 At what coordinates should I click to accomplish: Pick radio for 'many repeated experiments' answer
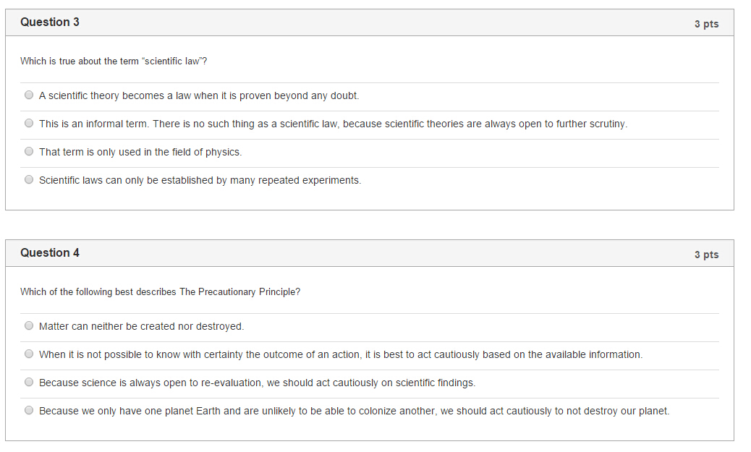coord(29,180)
